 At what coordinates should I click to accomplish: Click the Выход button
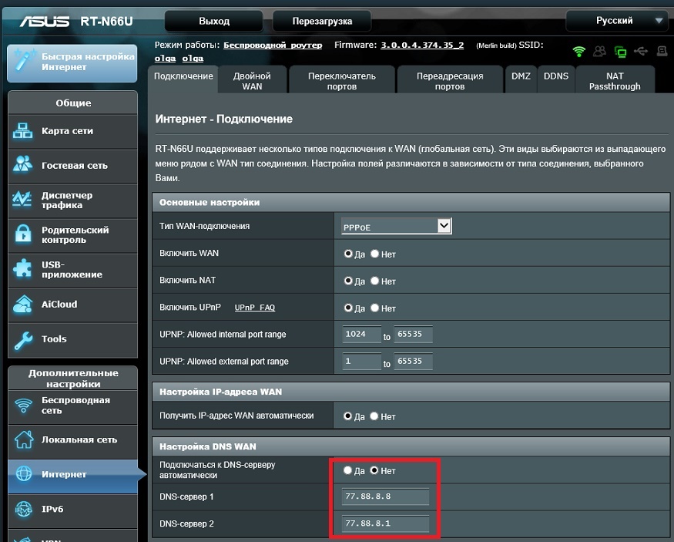(214, 21)
